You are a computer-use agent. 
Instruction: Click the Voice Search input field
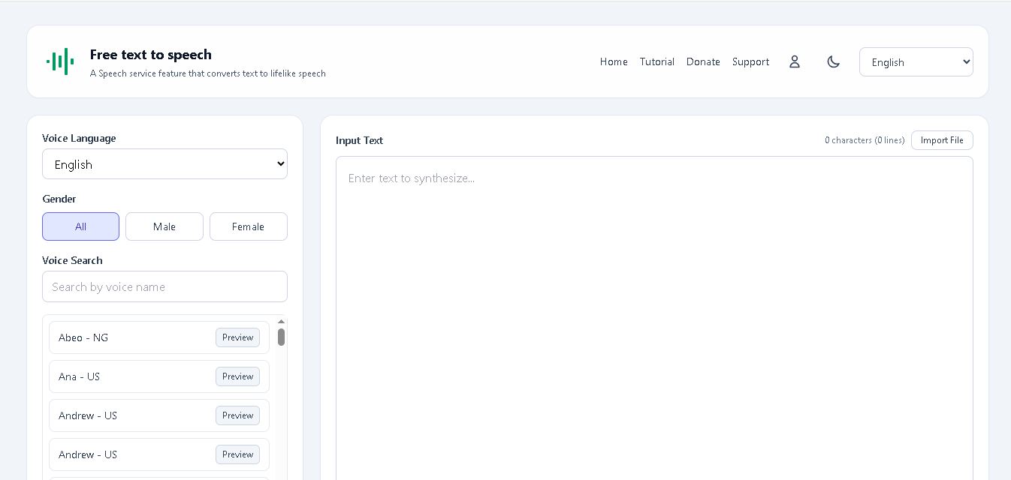pos(164,286)
